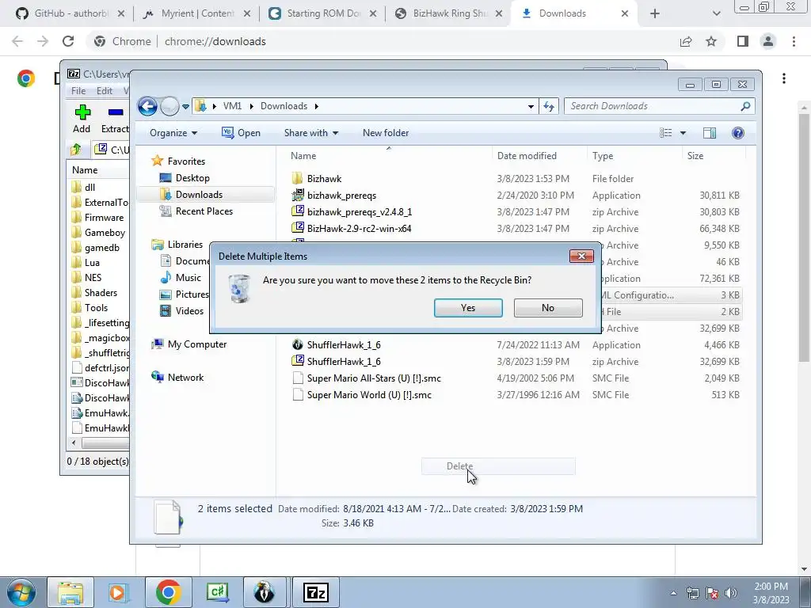
Task: Click the 7-Zip Extract button
Action: pyautogui.click(x=114, y=119)
